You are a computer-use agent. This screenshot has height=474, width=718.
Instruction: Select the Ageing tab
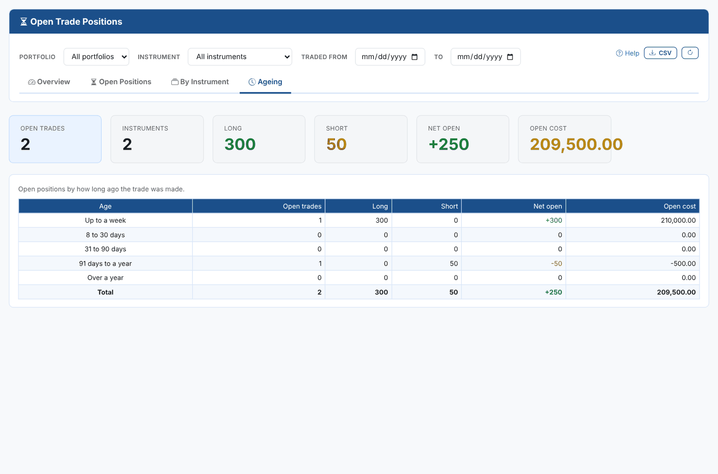(x=265, y=82)
